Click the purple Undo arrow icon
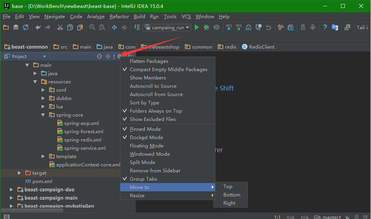The height and width of the screenshot is (219, 371). (x=38, y=27)
